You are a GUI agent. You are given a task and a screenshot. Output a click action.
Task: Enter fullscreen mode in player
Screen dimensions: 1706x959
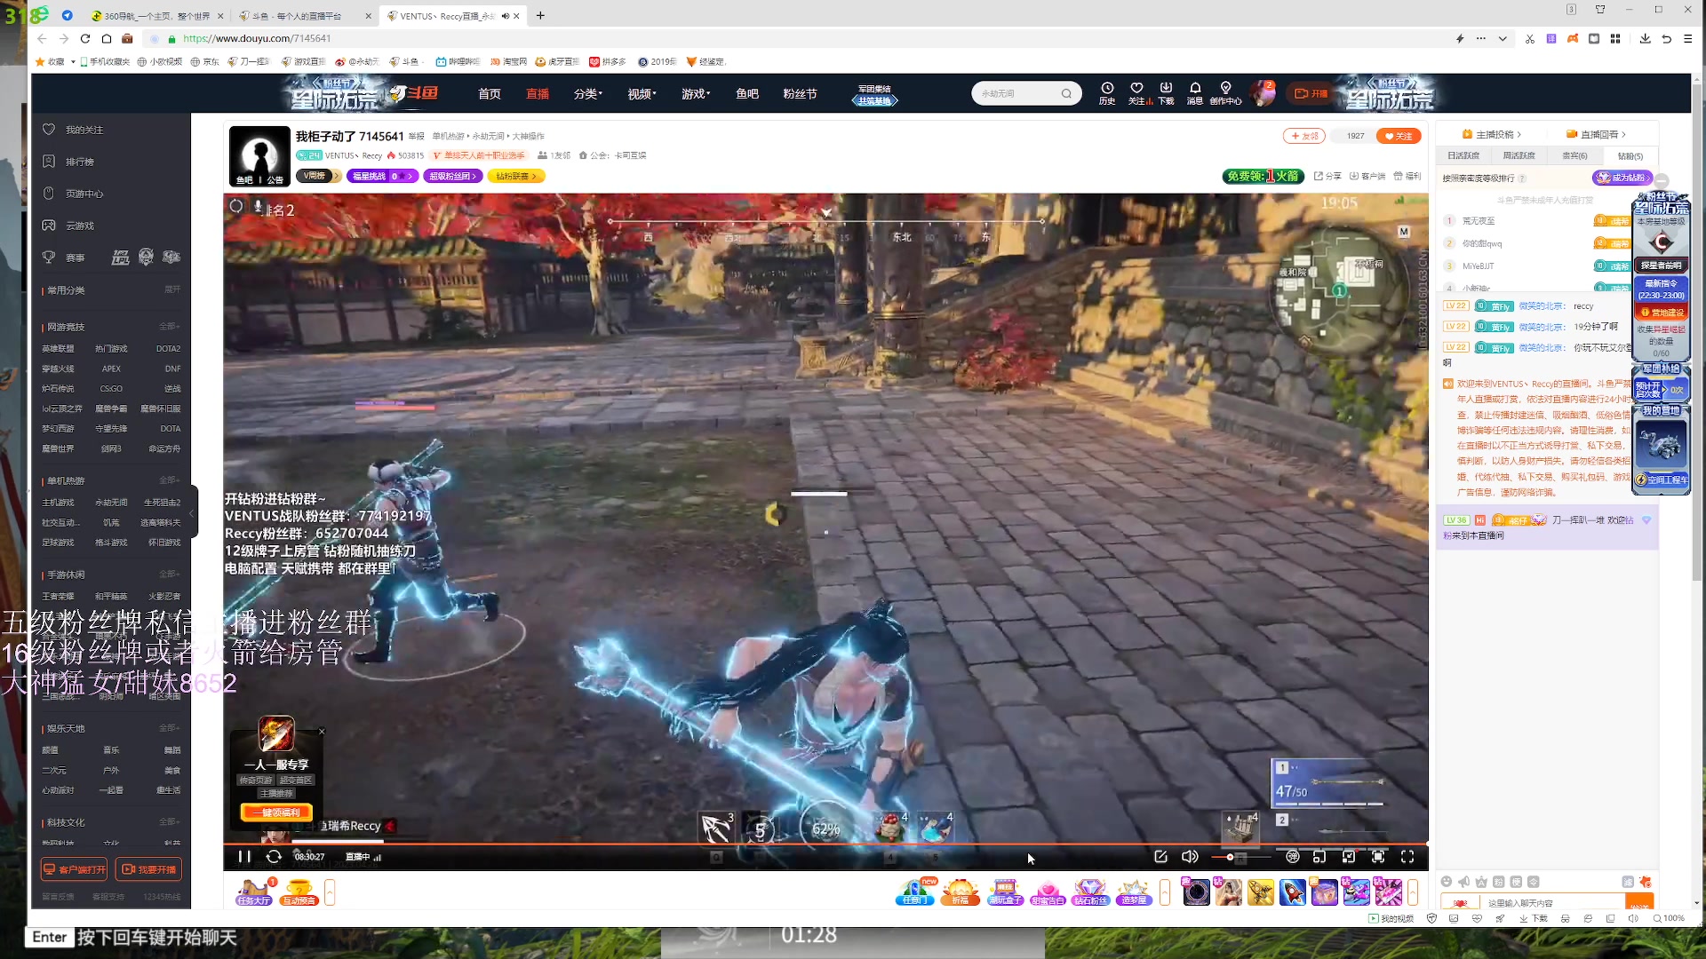[1407, 857]
